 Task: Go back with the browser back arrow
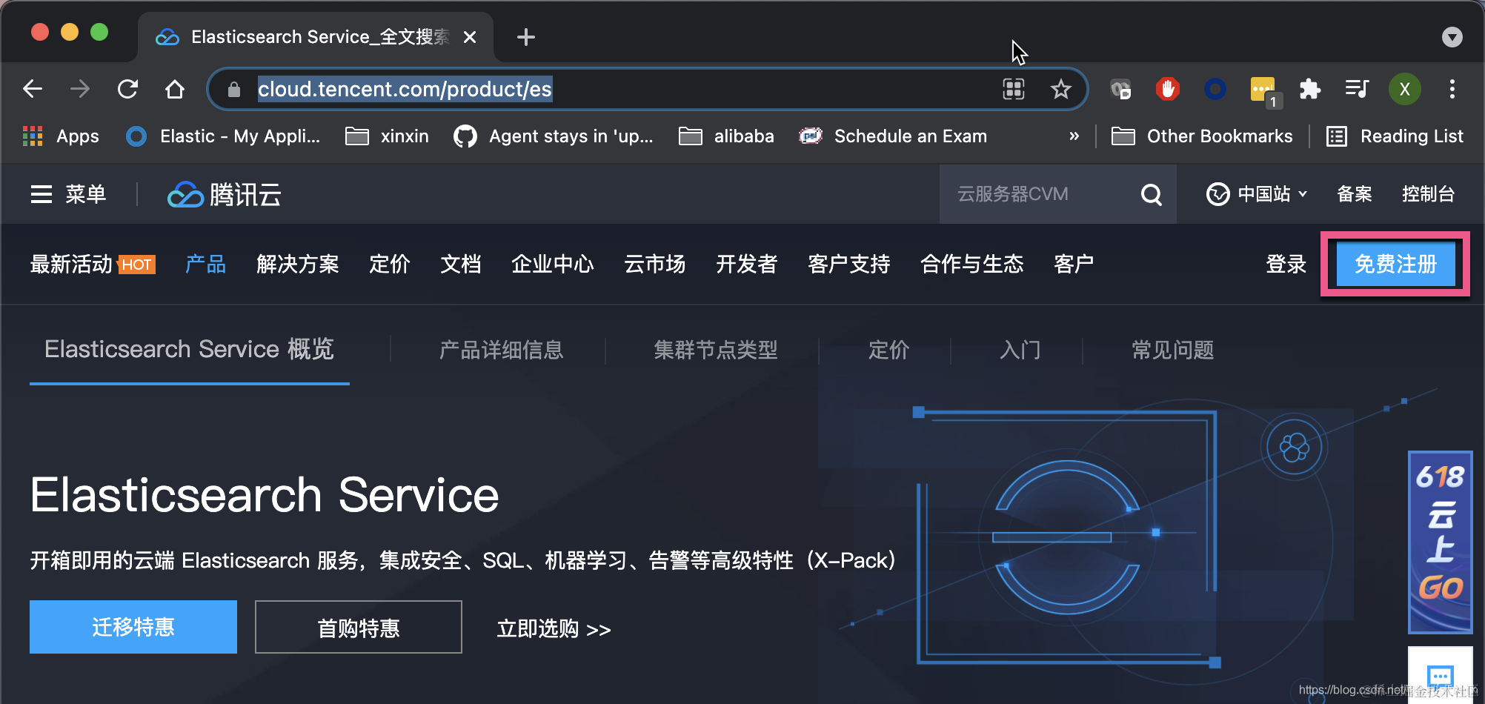[x=33, y=89]
